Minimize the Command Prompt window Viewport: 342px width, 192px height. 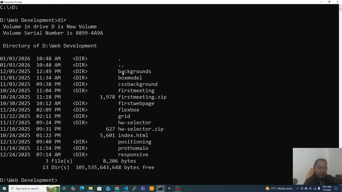pyautogui.click(x=321, y=2)
